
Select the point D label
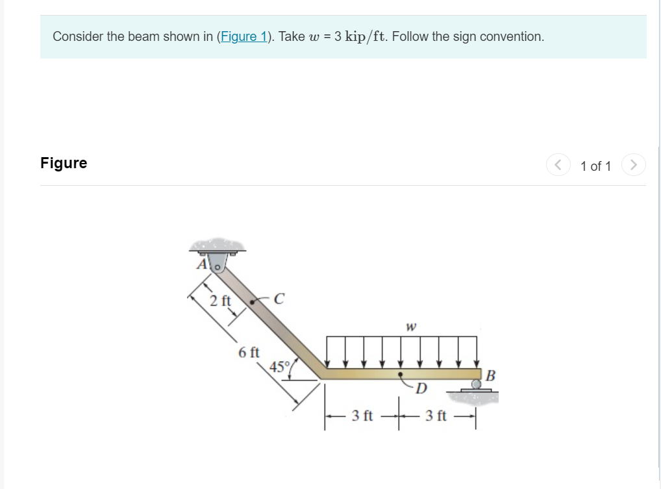click(x=421, y=388)
